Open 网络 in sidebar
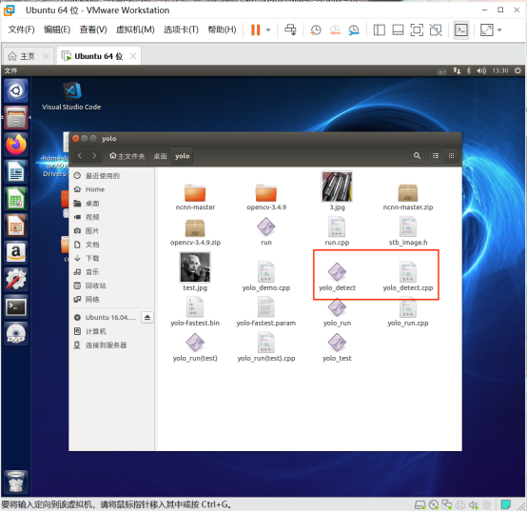The width and height of the screenshot is (527, 512). click(x=111, y=300)
